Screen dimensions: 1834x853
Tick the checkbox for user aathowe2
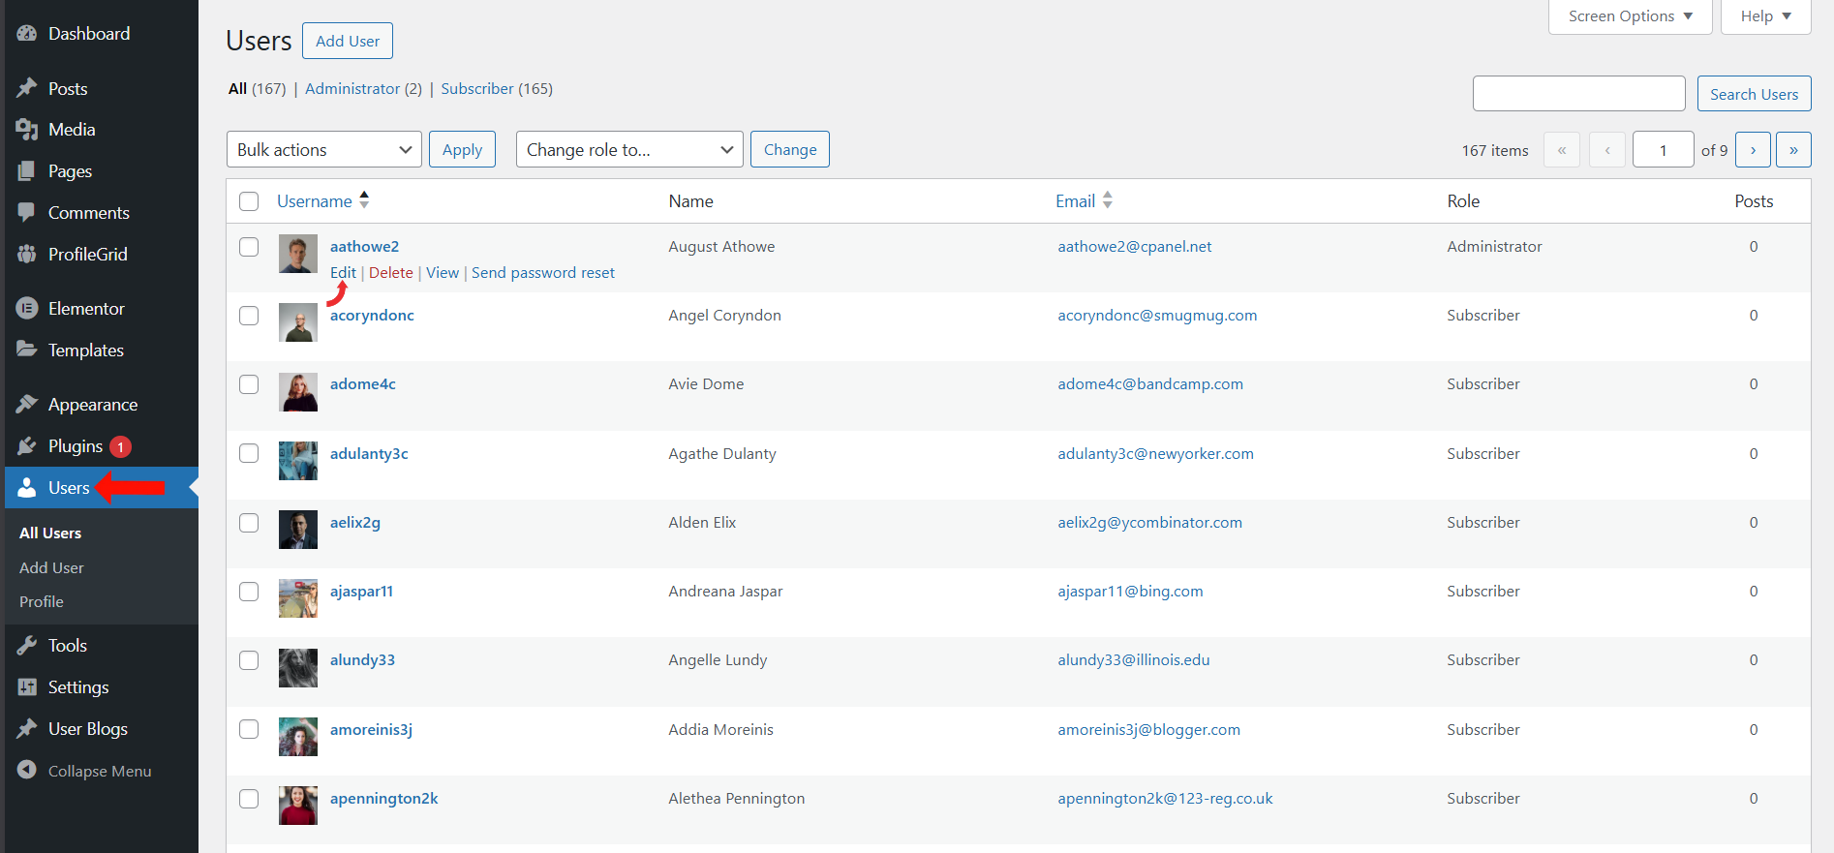(249, 247)
